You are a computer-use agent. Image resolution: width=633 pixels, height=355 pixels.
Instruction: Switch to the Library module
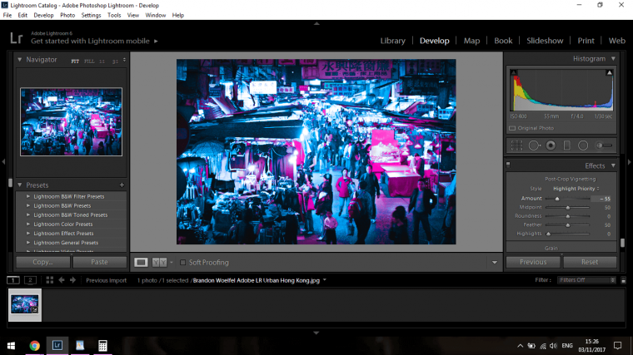pos(393,41)
